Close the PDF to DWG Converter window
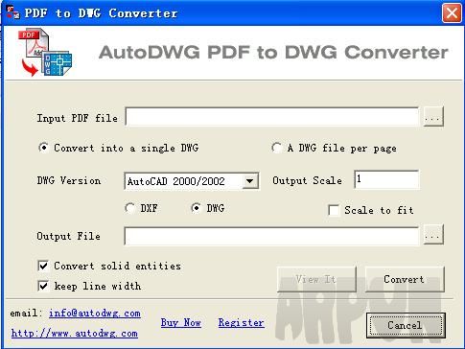The width and height of the screenshot is (465, 349). [x=452, y=13]
